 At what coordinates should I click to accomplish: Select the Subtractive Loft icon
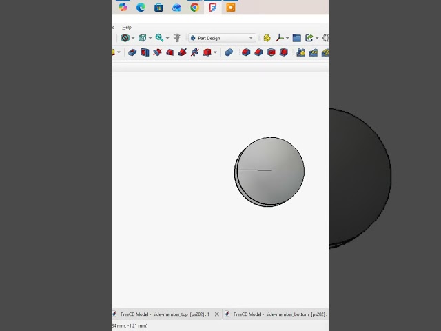pos(170,52)
